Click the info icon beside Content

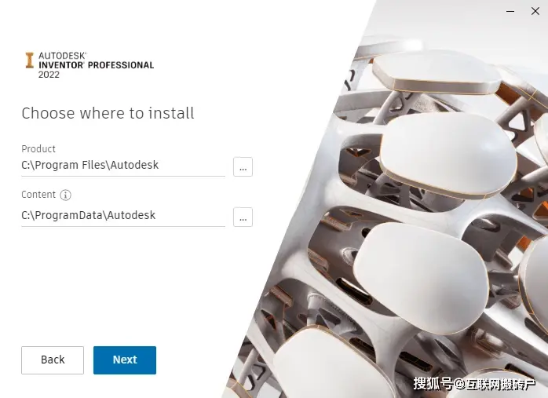coord(65,195)
